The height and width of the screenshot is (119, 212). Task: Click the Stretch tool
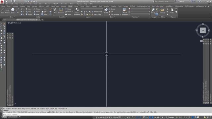[29, 14]
